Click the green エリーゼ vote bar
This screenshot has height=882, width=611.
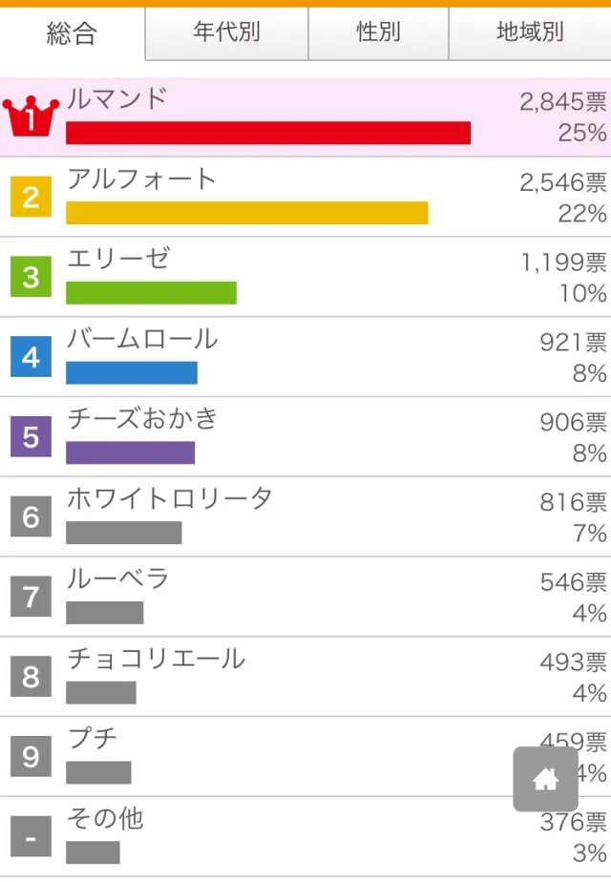152,292
